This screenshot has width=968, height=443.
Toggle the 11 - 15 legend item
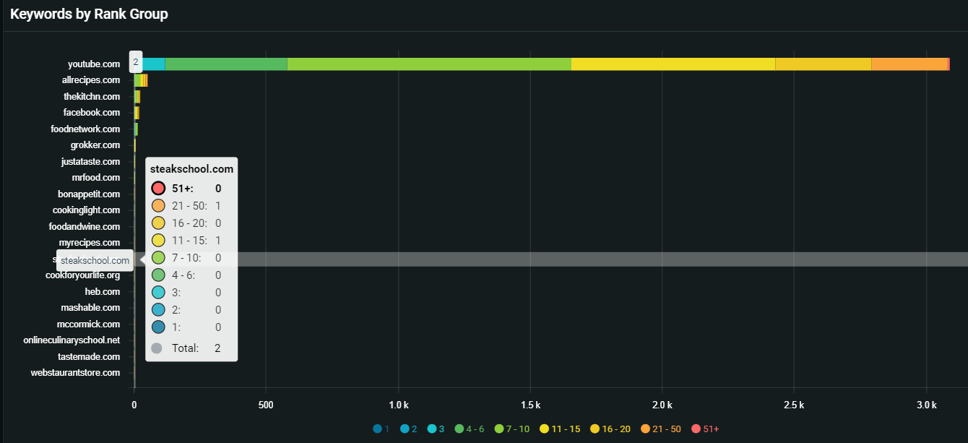560,429
